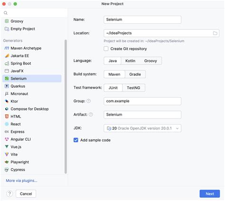
Task: Select React row in the list
Action: (32, 124)
